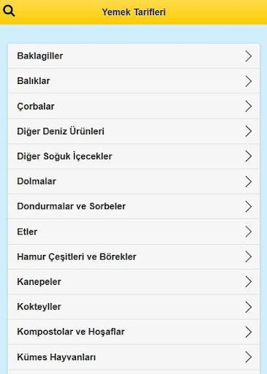
Task: Choose Hamur Çeşitleri ve Börekler category
Action: point(134,256)
